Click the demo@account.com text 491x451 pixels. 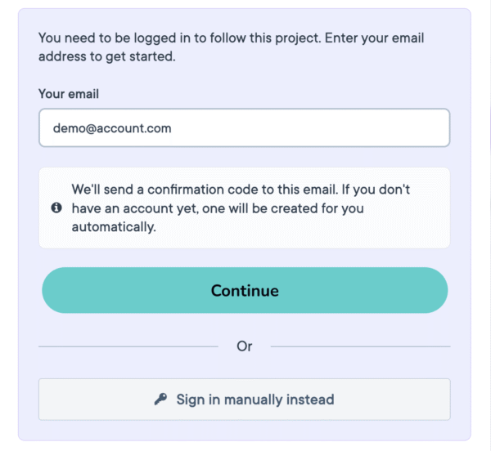(x=112, y=128)
